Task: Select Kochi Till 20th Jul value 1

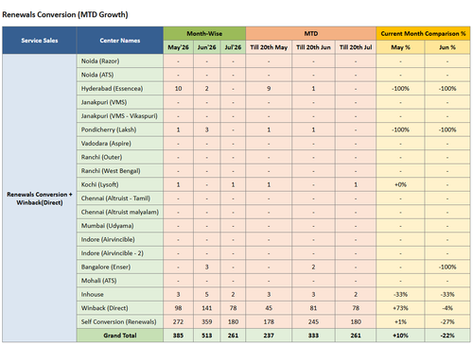Action: [356, 184]
